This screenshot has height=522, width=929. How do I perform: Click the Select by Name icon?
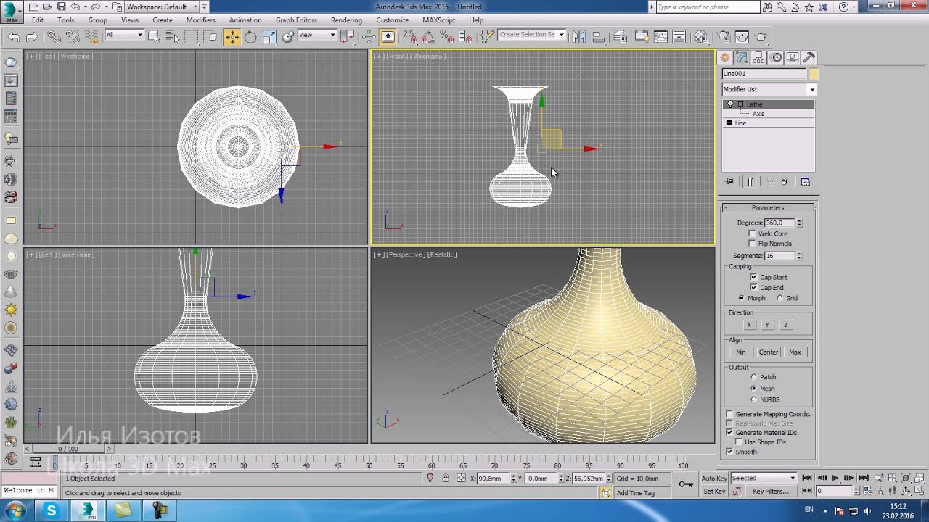pyautogui.click(x=172, y=36)
